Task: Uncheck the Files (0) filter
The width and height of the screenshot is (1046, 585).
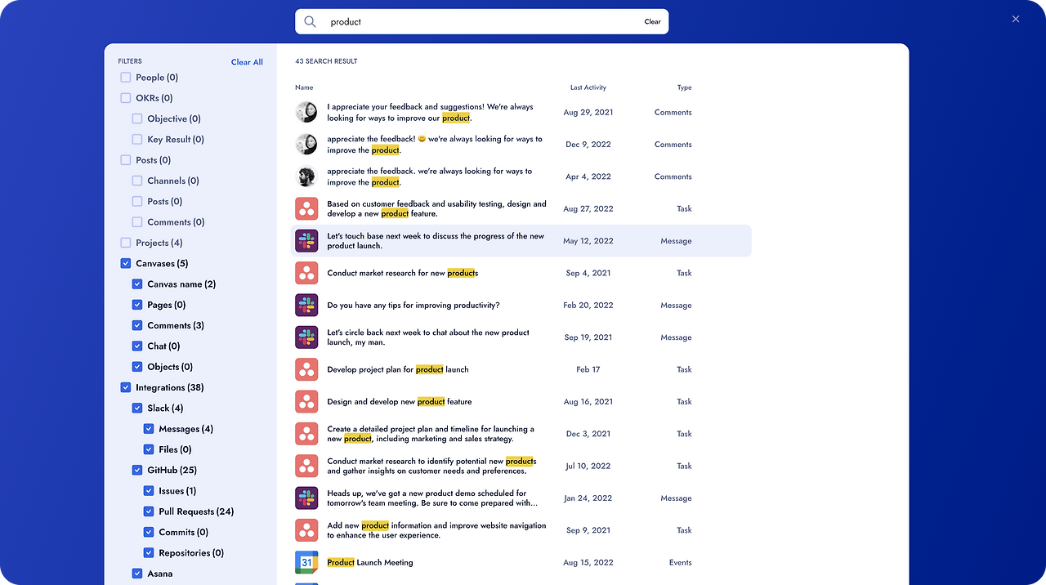Action: click(149, 449)
